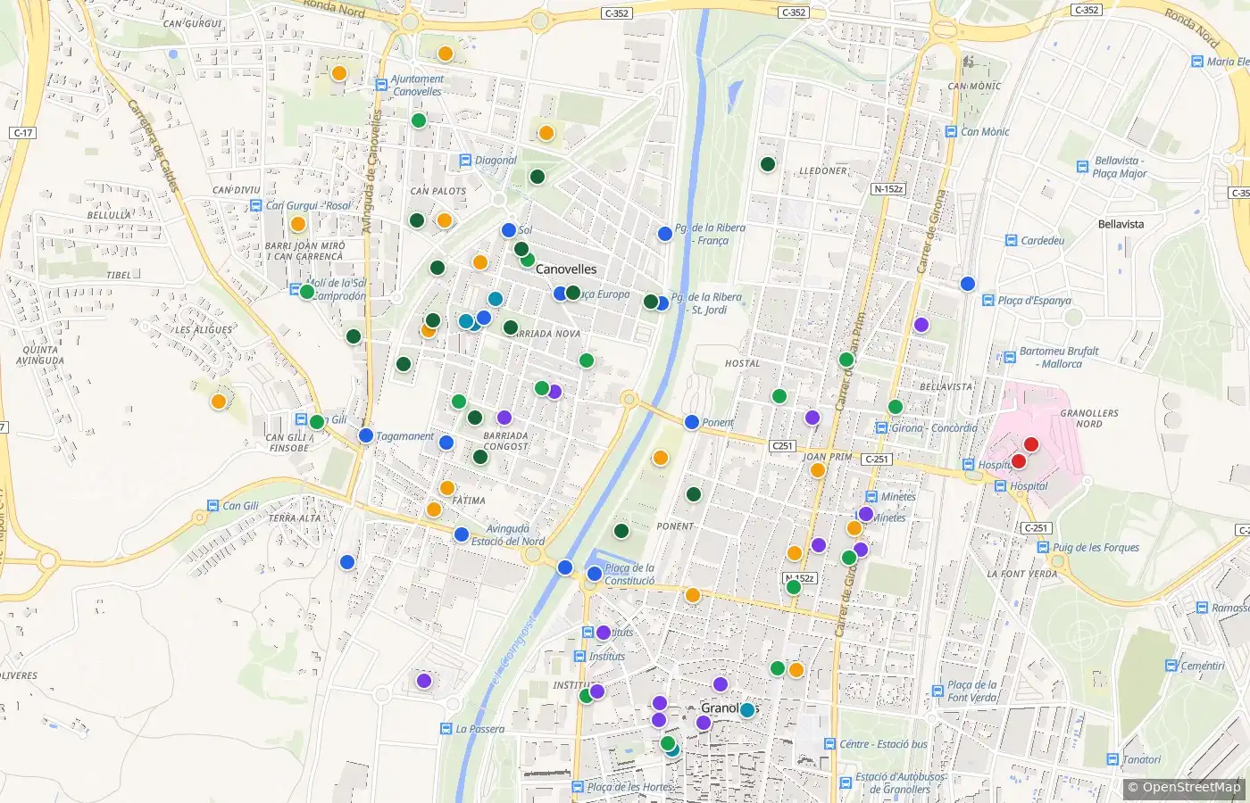
Task: Click the Plaça d'Espanya bus stop icon
Action: 988,301
